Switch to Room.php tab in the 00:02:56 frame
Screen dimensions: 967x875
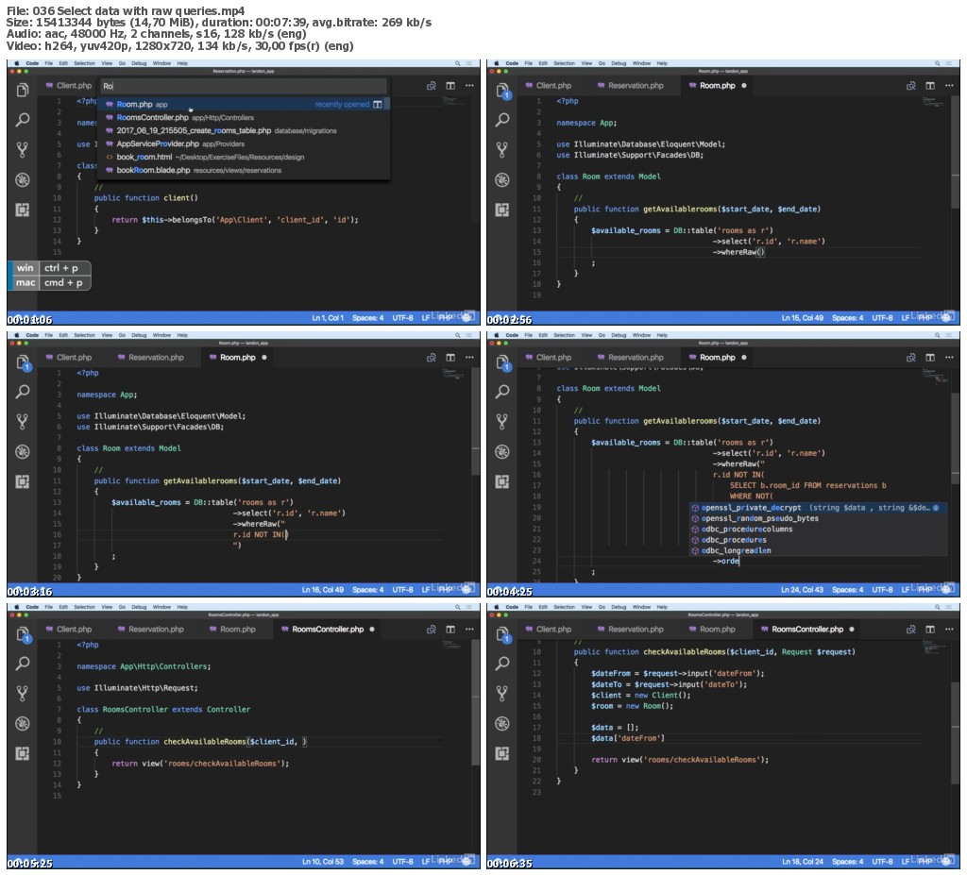pyautogui.click(x=718, y=86)
